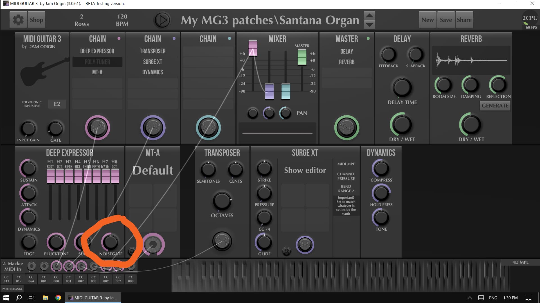Select next patch with down arrow
The width and height of the screenshot is (540, 303).
(370, 25)
